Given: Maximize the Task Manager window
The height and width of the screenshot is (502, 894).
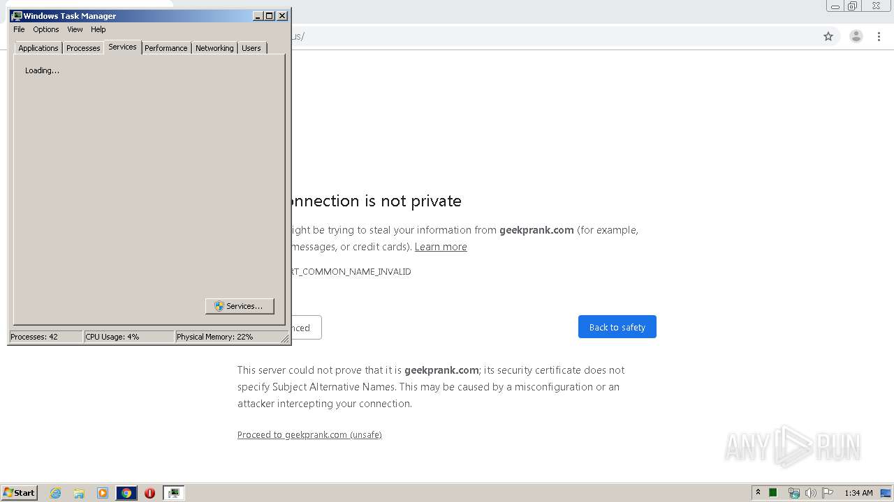Looking at the screenshot, I should pos(270,16).
